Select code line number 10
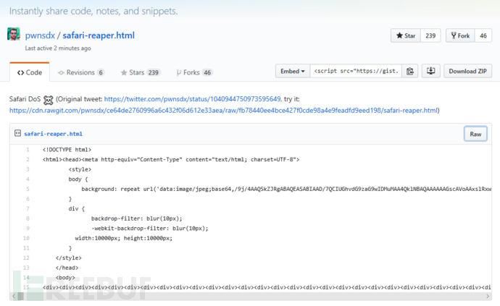Viewport: 500px width, 306px height. click(26, 238)
